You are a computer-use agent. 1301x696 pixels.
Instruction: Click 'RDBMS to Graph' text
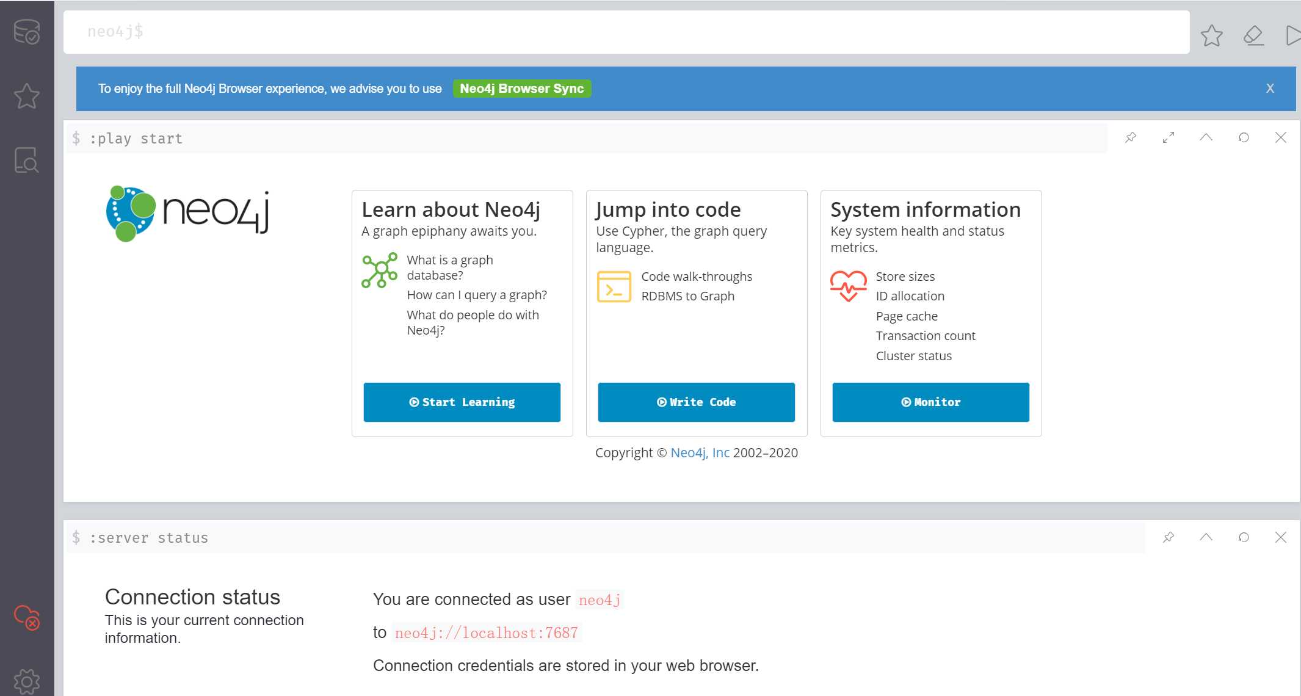(688, 296)
